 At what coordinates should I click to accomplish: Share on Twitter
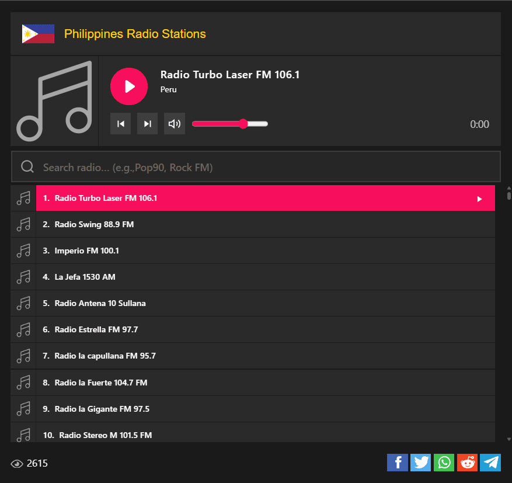420,463
